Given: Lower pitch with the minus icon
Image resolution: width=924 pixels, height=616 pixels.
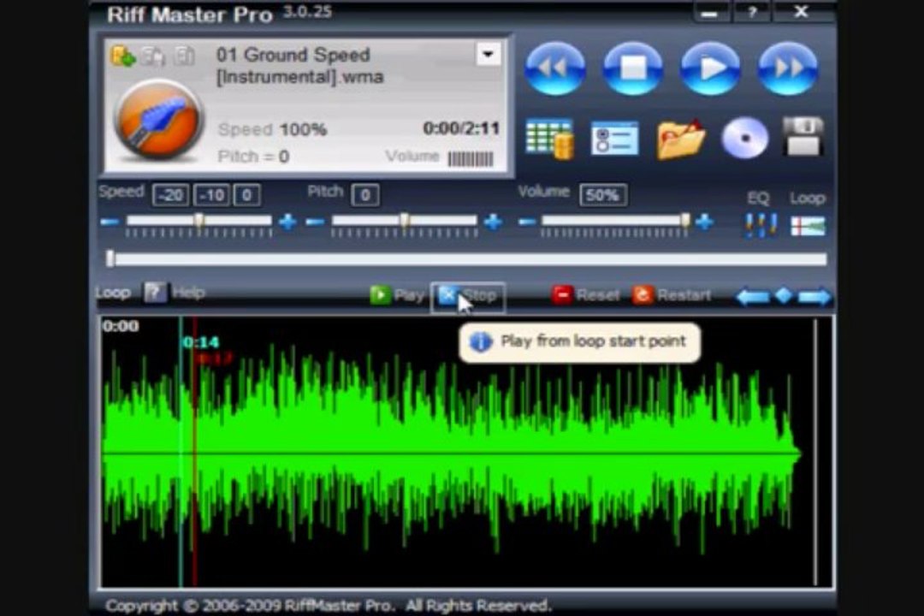Looking at the screenshot, I should pos(315,222).
